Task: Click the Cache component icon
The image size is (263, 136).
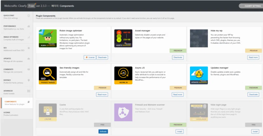Action: [48, 112]
